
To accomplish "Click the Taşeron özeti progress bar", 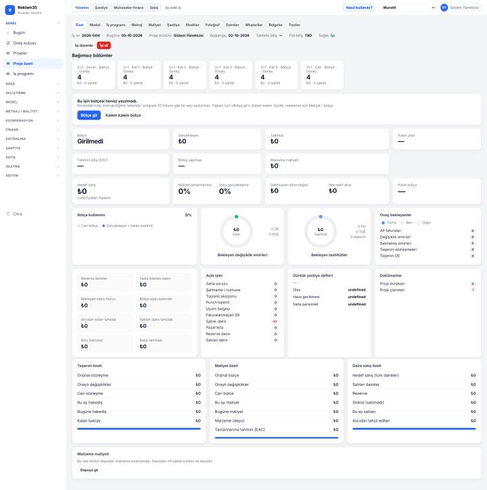I will 139,428.
